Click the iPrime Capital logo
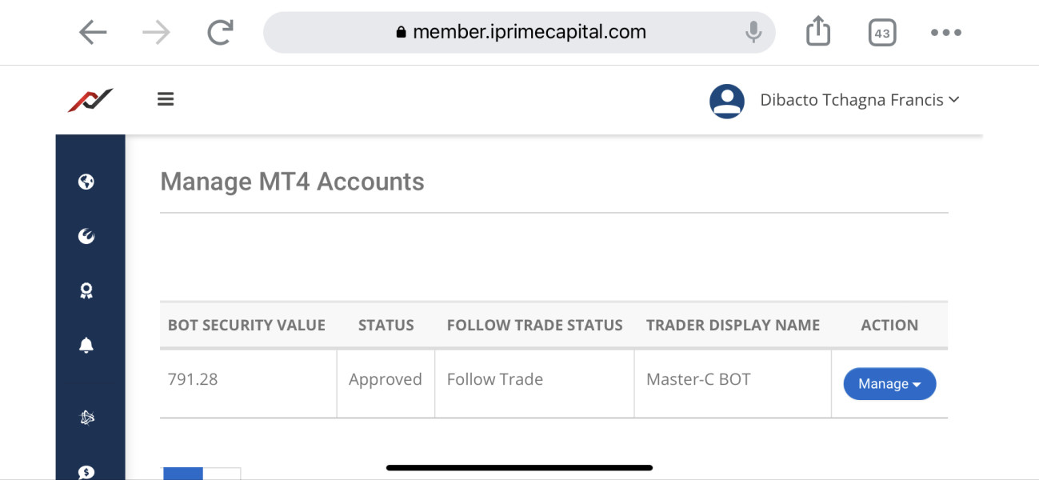Viewport: 1039px width, 480px height. [90, 100]
